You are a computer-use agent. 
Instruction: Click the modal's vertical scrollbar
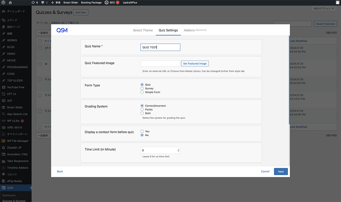(289, 80)
